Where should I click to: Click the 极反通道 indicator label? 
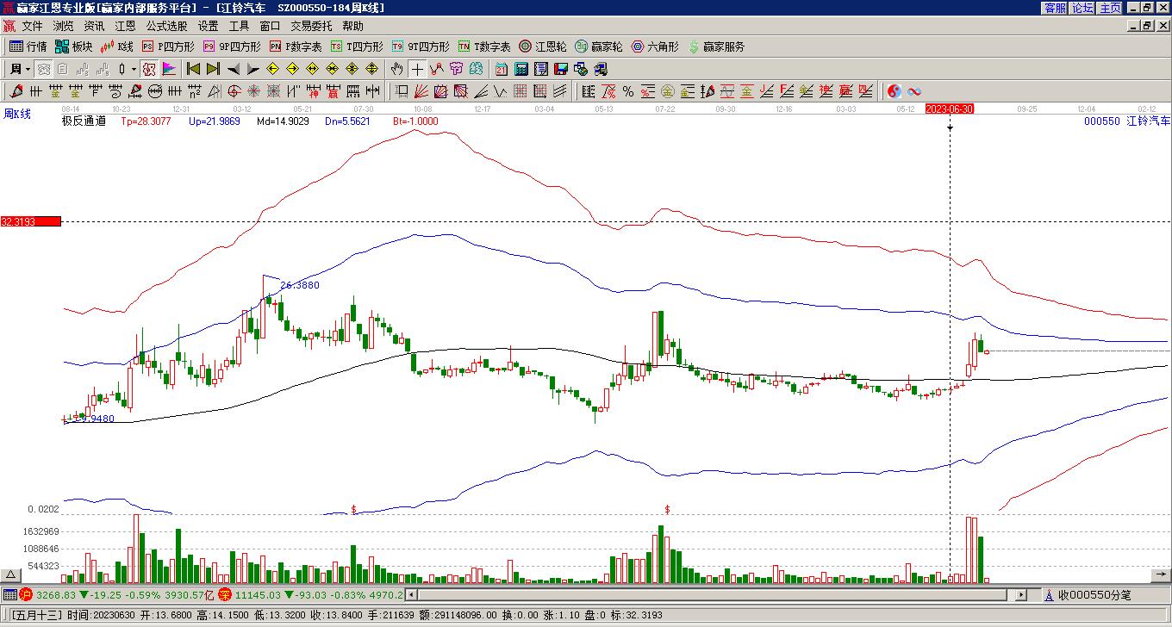84,121
